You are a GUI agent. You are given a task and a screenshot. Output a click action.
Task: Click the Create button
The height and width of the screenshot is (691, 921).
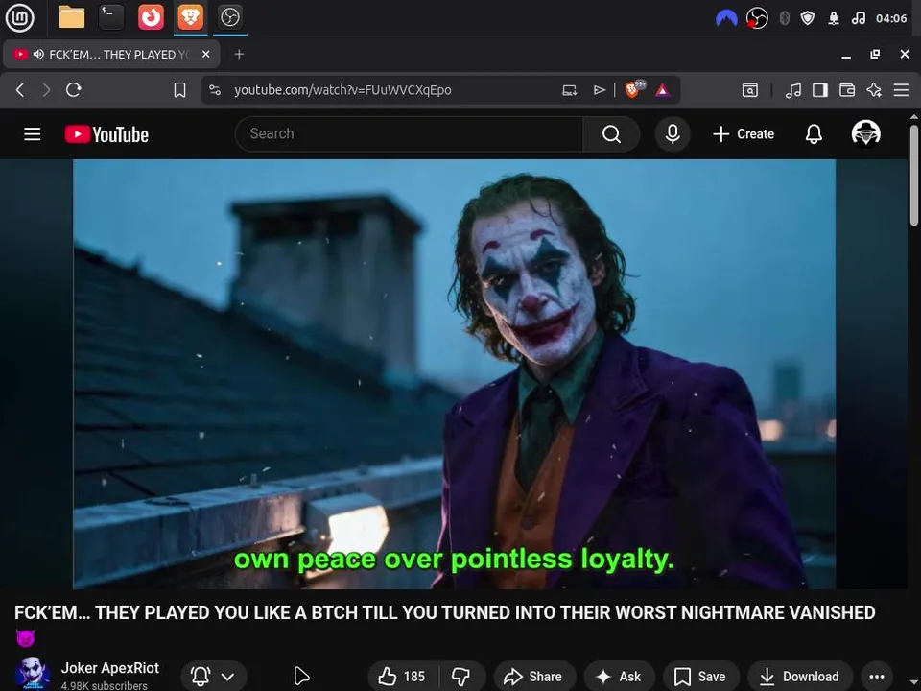coord(744,134)
